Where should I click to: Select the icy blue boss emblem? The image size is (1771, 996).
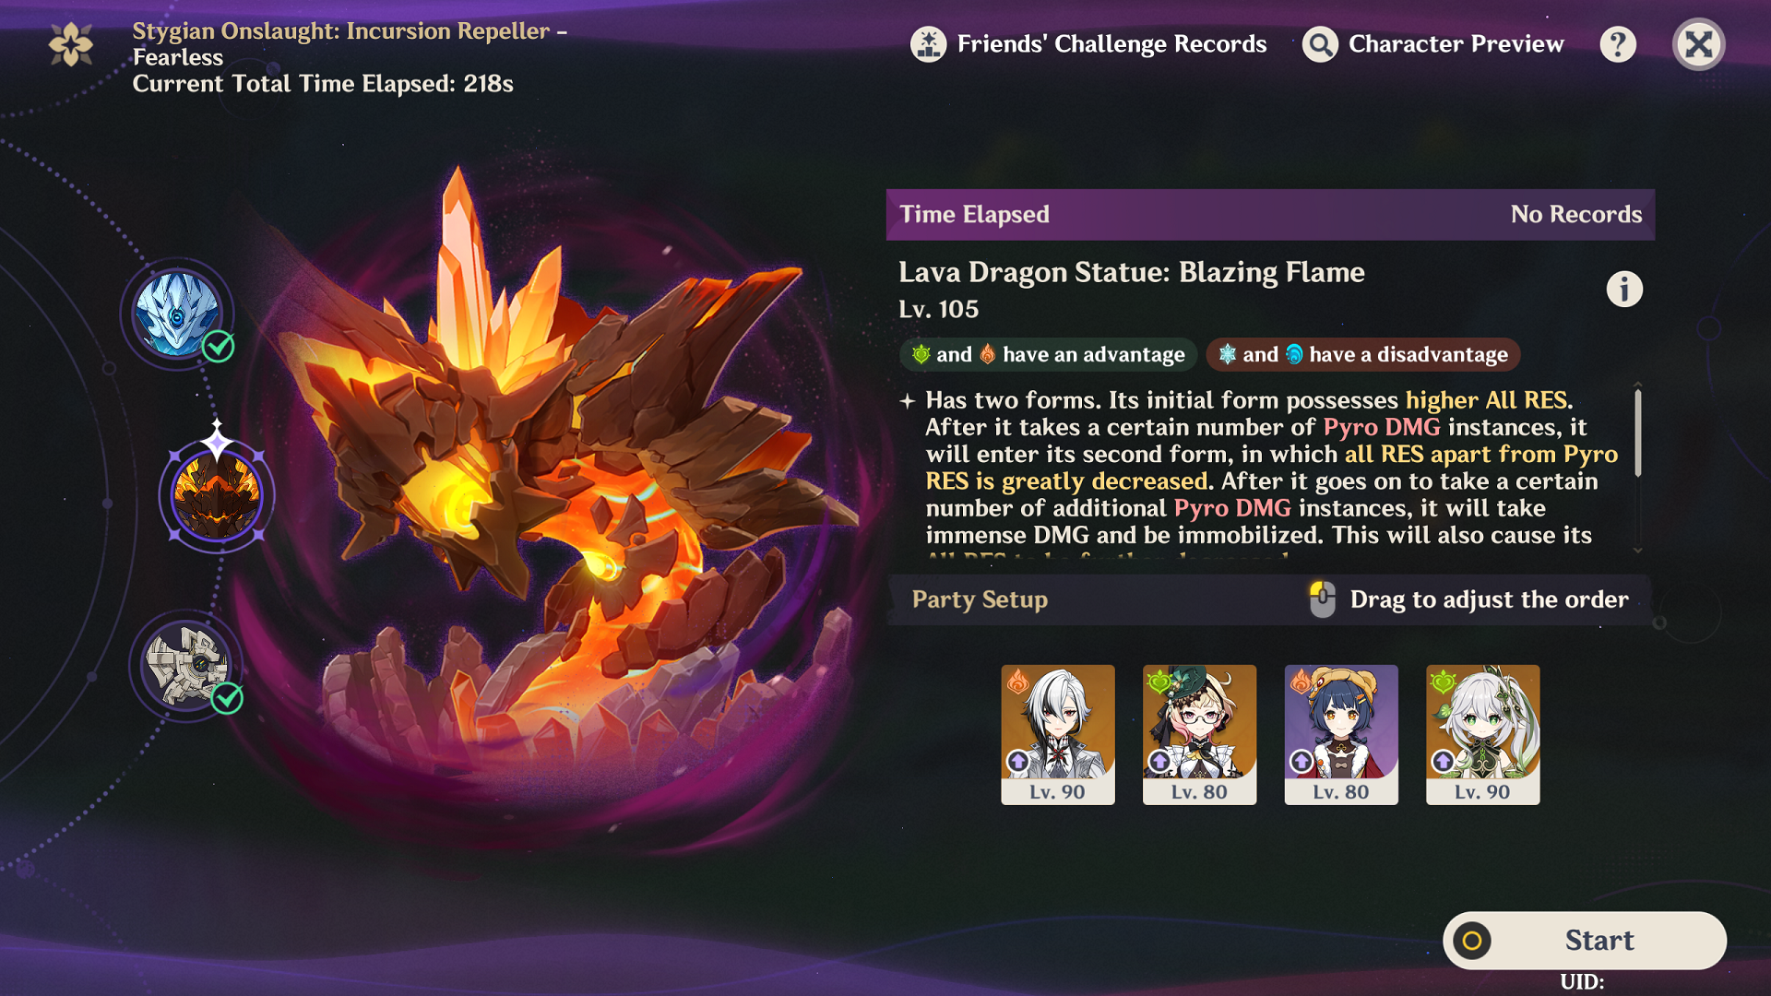click(x=176, y=314)
